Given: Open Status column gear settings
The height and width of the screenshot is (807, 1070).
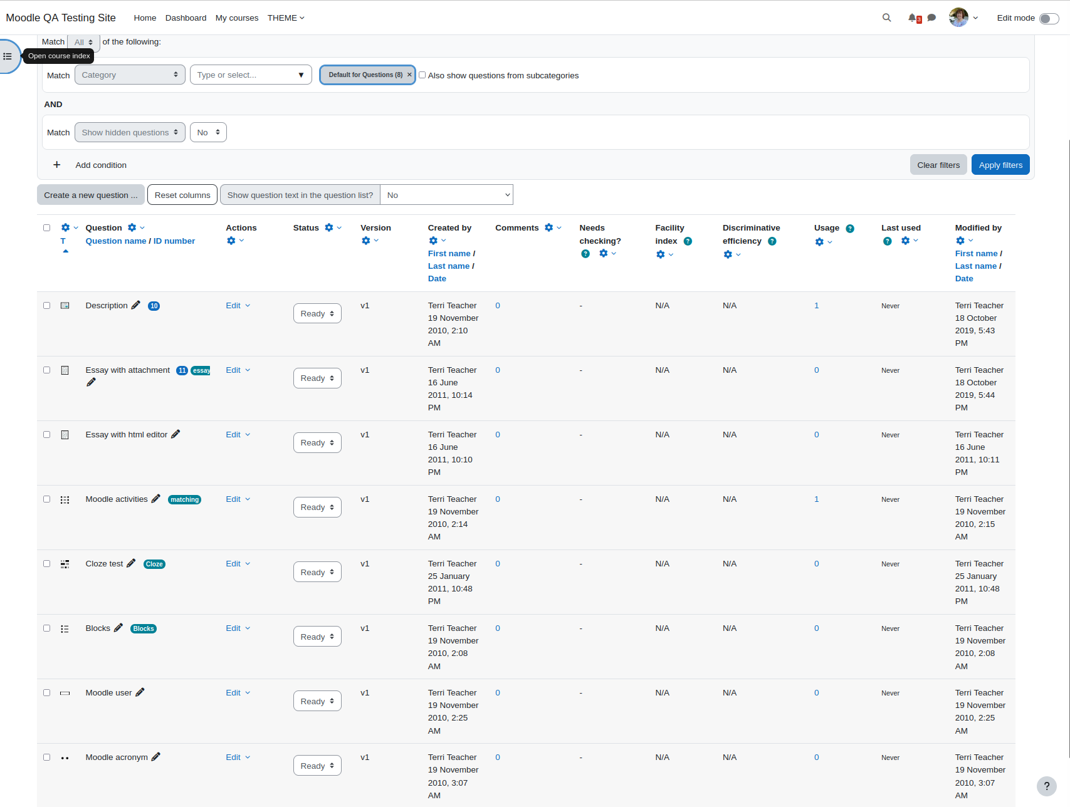Looking at the screenshot, I should pyautogui.click(x=333, y=227).
